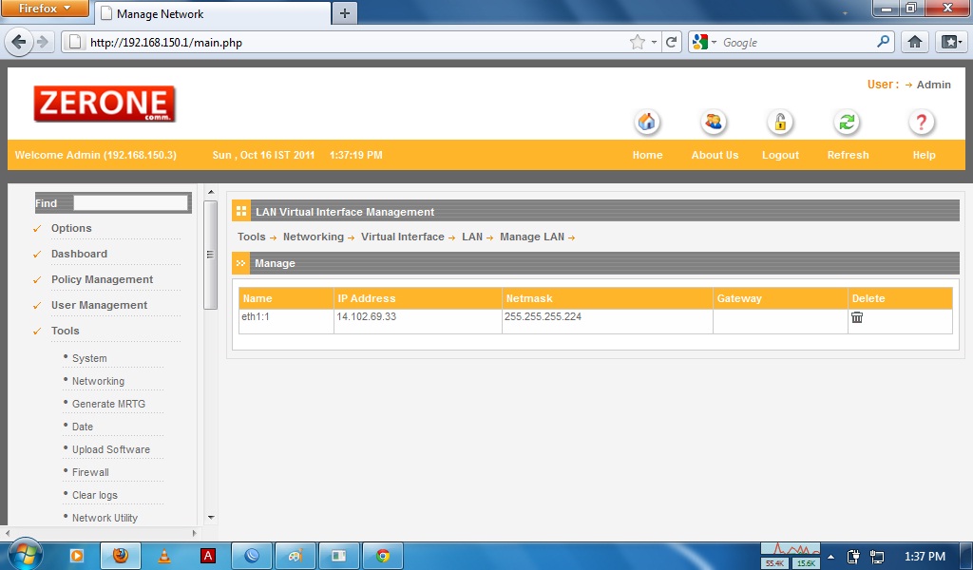973x570 pixels.
Task: Delete eth1:1 using the trash icon
Action: click(x=857, y=317)
